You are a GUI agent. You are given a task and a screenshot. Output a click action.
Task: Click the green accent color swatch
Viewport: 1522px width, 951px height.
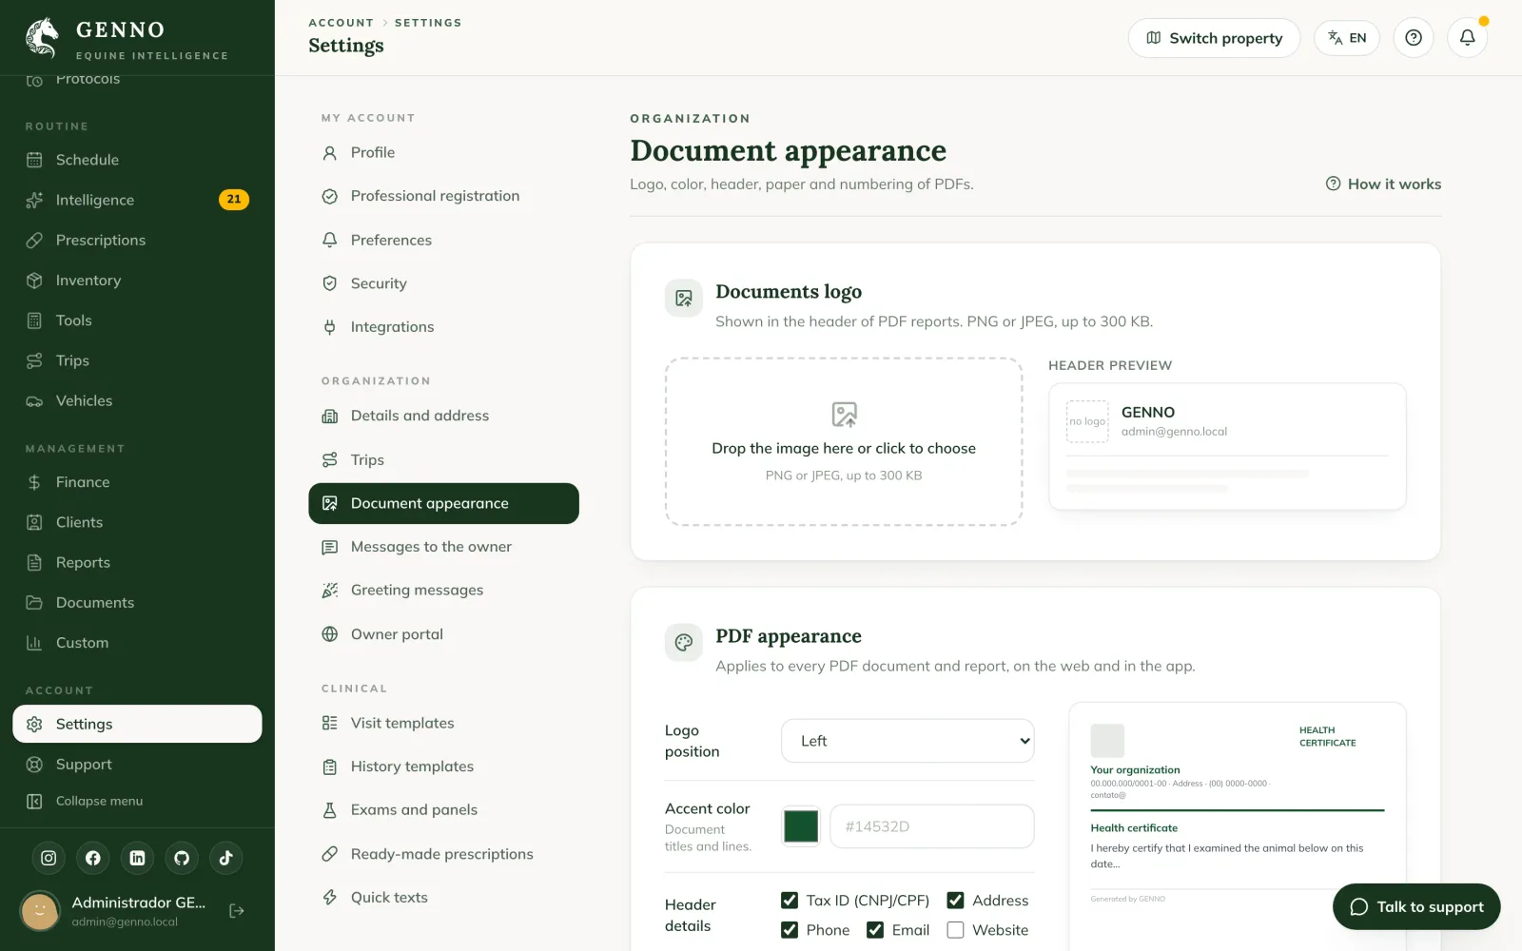801,826
